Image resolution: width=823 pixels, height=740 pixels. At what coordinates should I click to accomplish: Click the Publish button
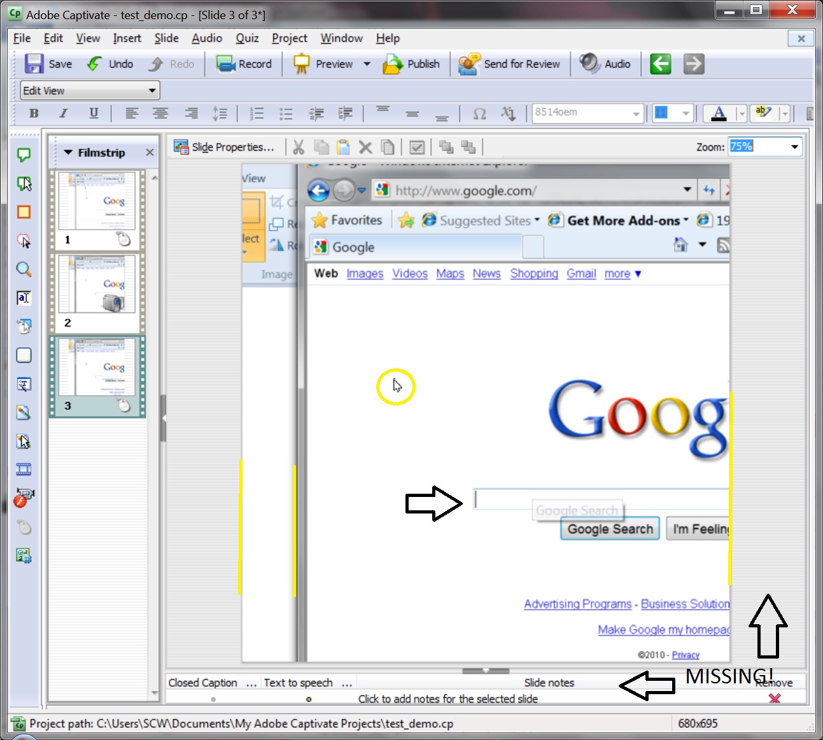coord(412,64)
